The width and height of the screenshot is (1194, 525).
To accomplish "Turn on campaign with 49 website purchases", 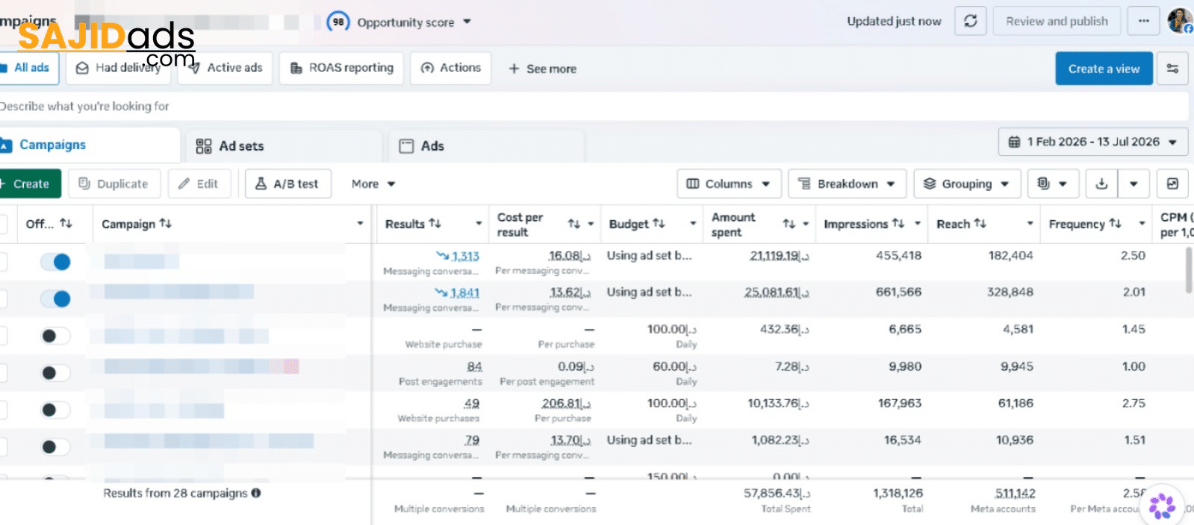I will [56, 409].
